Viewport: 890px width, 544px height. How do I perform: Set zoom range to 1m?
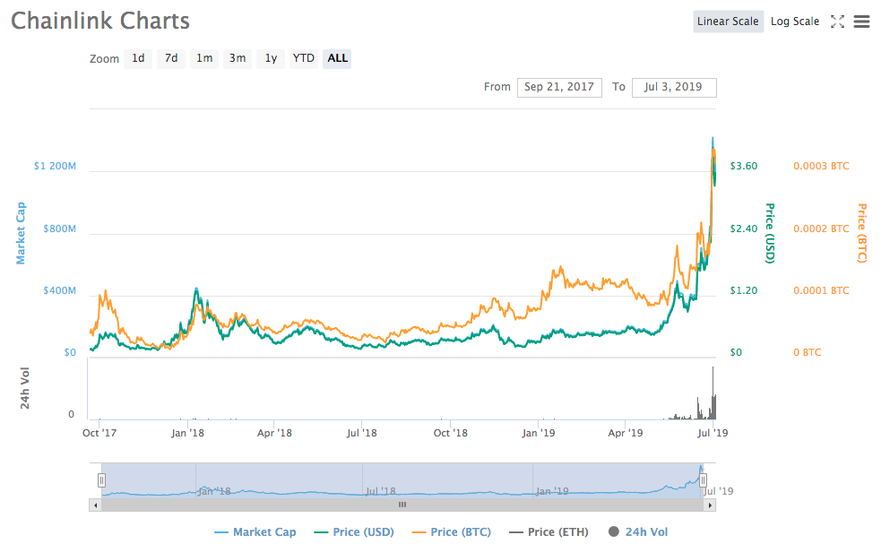point(204,58)
